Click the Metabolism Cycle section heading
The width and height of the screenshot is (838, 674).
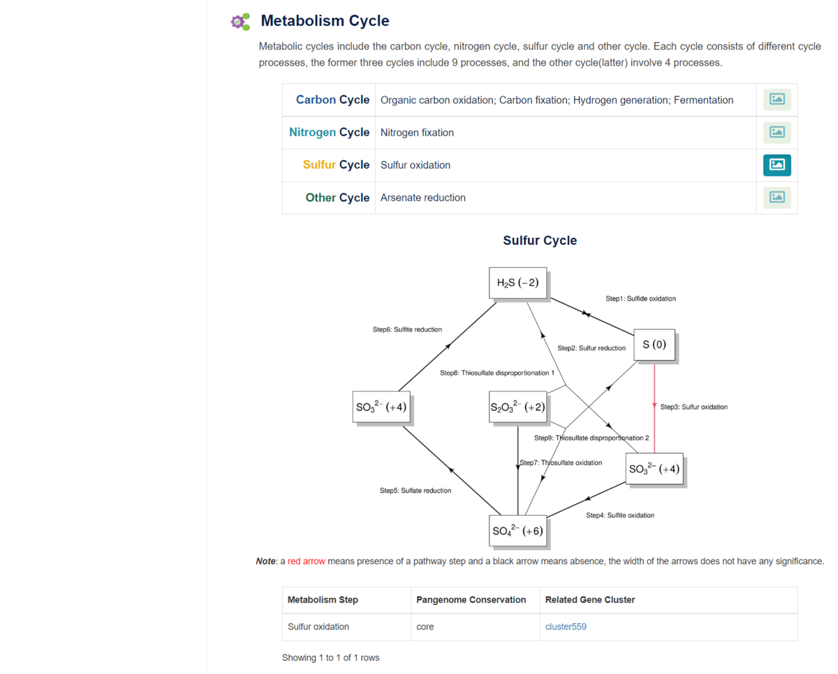tap(325, 21)
